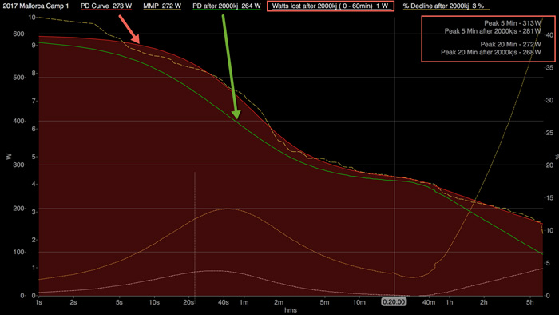Viewport: 559px width, 315px height.
Task: Click the 5h tick on time axis
Action: click(529, 302)
